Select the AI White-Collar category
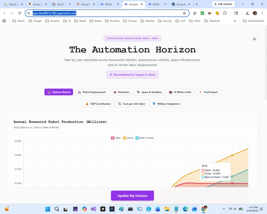The image size is (267, 214). [x=180, y=92]
